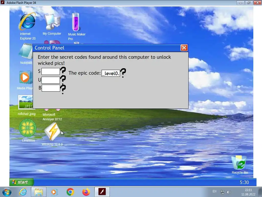262x197 pixels.
Task: Click the Control Panel title bar
Action: (107, 48)
